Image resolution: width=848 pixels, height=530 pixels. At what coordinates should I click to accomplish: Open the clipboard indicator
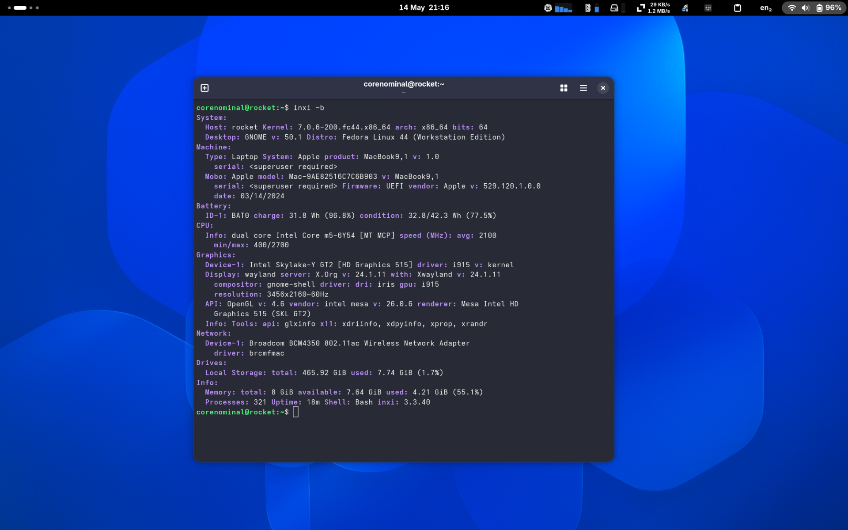coord(737,8)
